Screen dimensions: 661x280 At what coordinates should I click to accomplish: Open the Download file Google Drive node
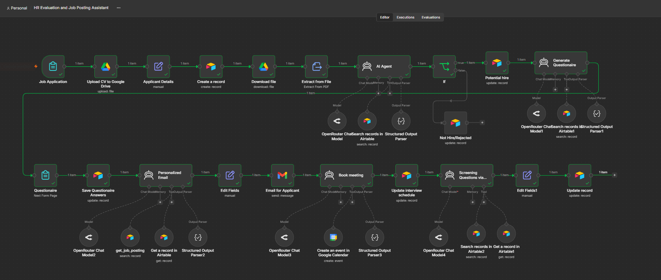pos(264,66)
